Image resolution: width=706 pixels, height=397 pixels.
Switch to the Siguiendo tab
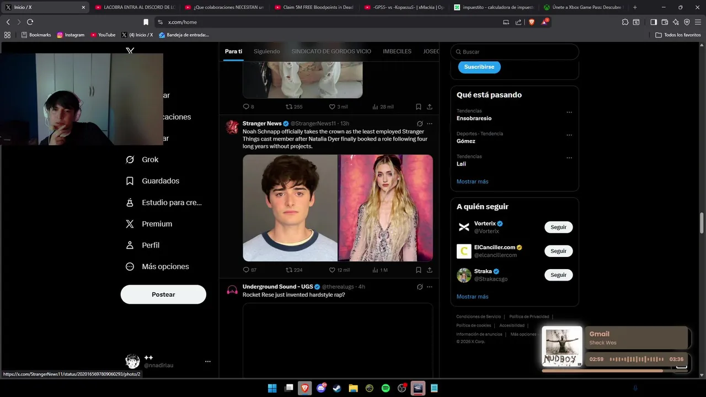point(267,51)
